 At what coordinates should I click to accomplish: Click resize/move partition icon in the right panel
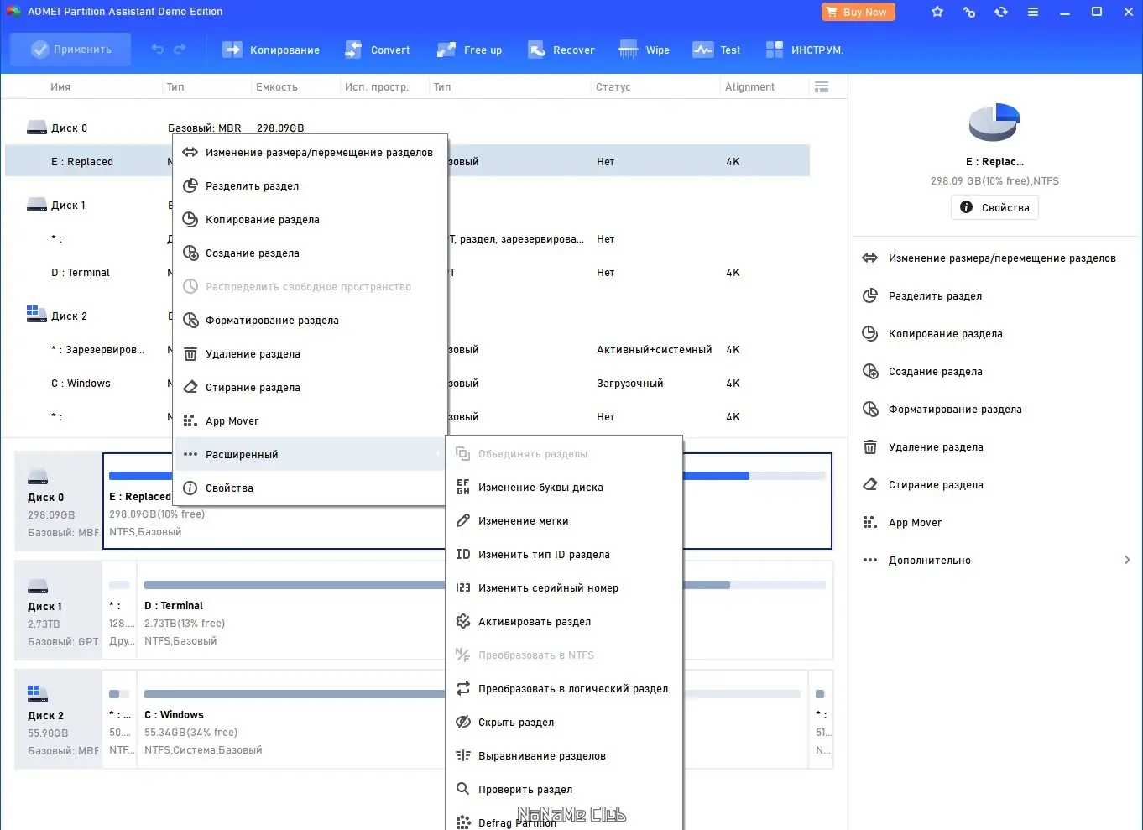pyautogui.click(x=870, y=258)
